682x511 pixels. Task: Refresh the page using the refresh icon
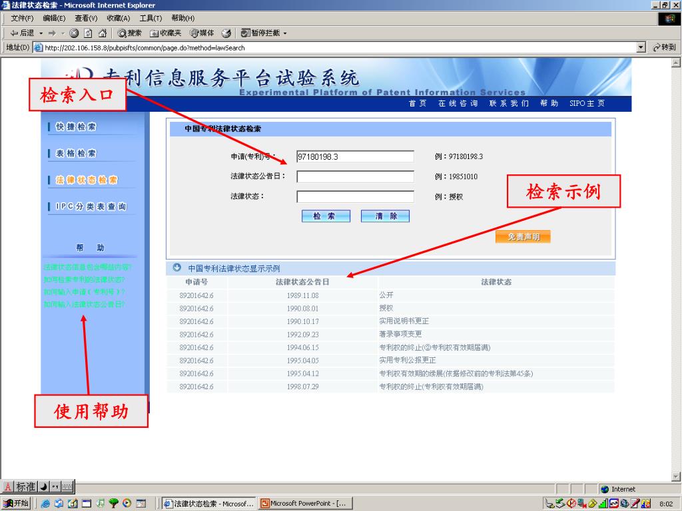coord(89,33)
